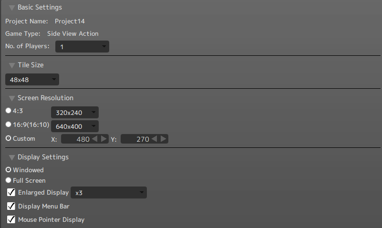Image resolution: width=382 pixels, height=228 pixels.
Task: Toggle the Mouse Pointer Display checkbox
Action: [x=11, y=219]
